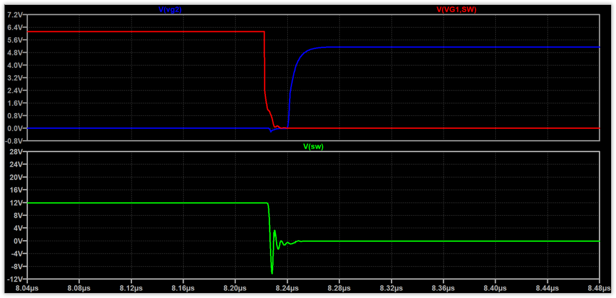
Task: Click the 8.08µs time axis label
Action: coord(79,288)
